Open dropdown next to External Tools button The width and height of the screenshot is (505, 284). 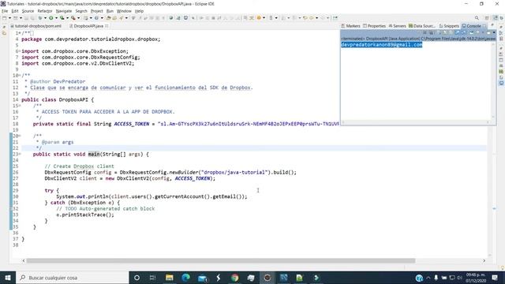[x=79, y=18]
